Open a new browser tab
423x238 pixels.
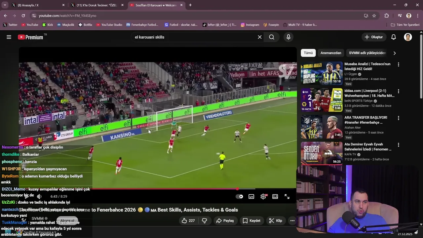click(190, 5)
